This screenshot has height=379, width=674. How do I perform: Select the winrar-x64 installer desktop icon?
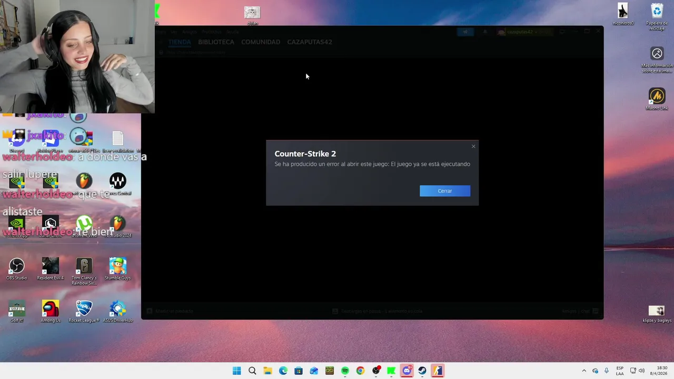tap(84, 141)
